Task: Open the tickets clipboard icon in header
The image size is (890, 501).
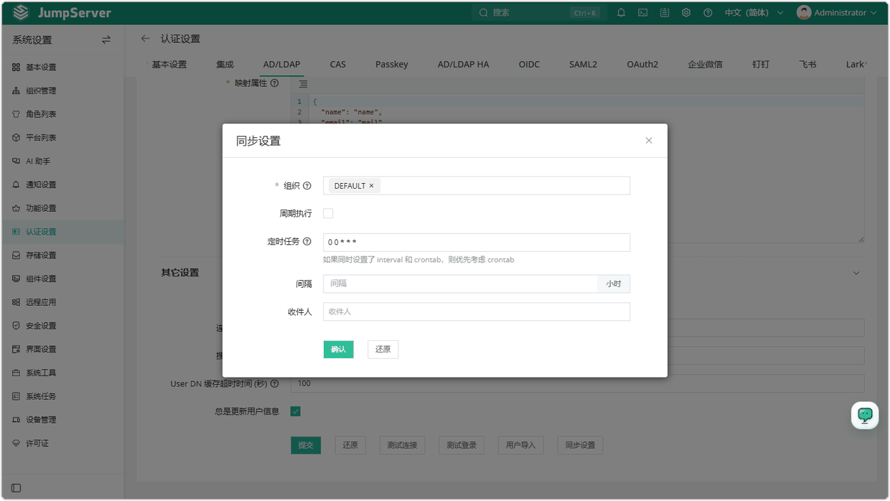Action: pos(665,13)
